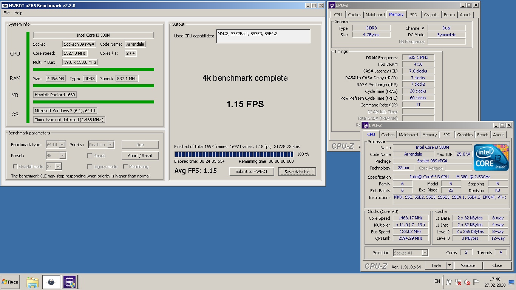
Task: Switch to Caches tab in front CPU-Z
Action: point(388,135)
